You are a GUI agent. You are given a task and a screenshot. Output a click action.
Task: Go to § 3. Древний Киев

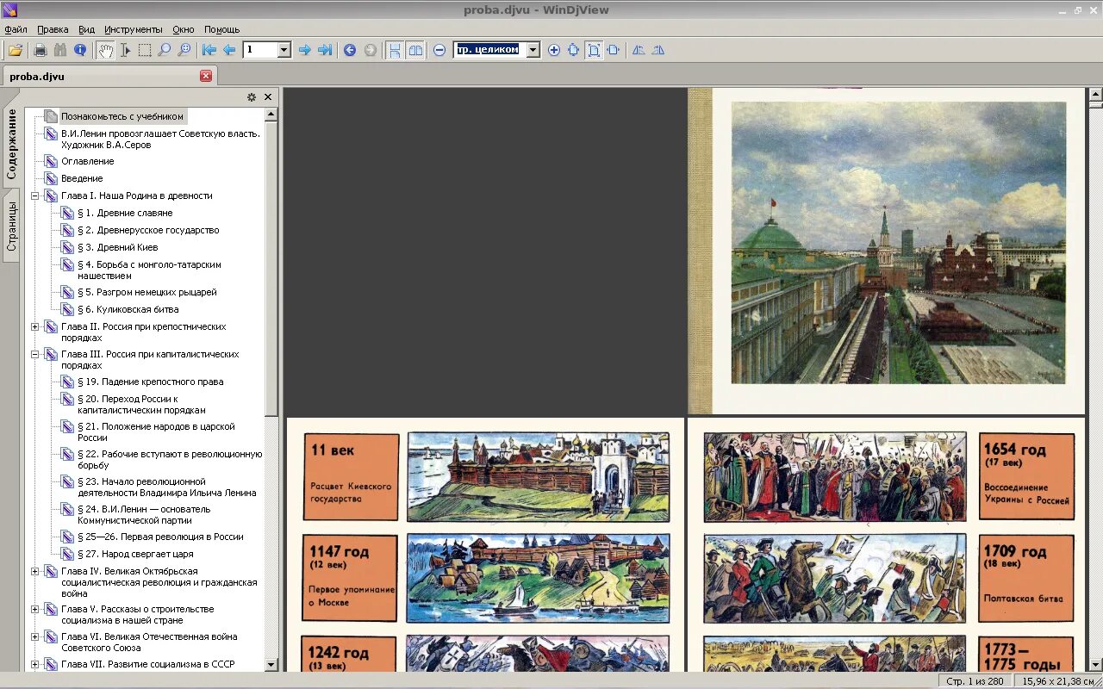[x=117, y=247]
